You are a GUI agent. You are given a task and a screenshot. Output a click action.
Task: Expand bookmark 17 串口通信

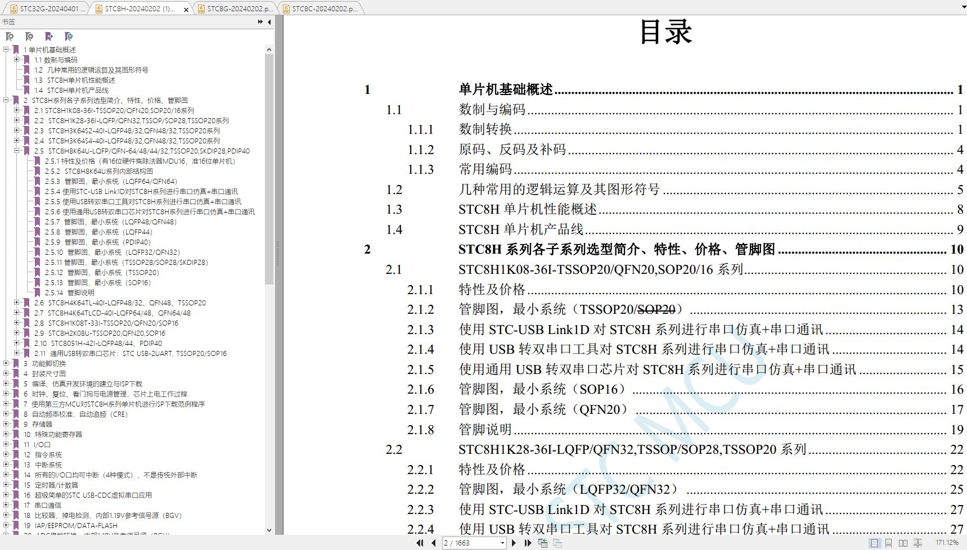6,505
